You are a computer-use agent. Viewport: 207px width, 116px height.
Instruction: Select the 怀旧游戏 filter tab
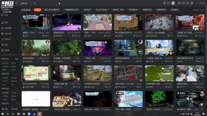click(174, 10)
